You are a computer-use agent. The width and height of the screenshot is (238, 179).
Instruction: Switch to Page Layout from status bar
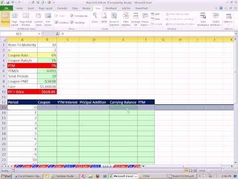click(190, 170)
